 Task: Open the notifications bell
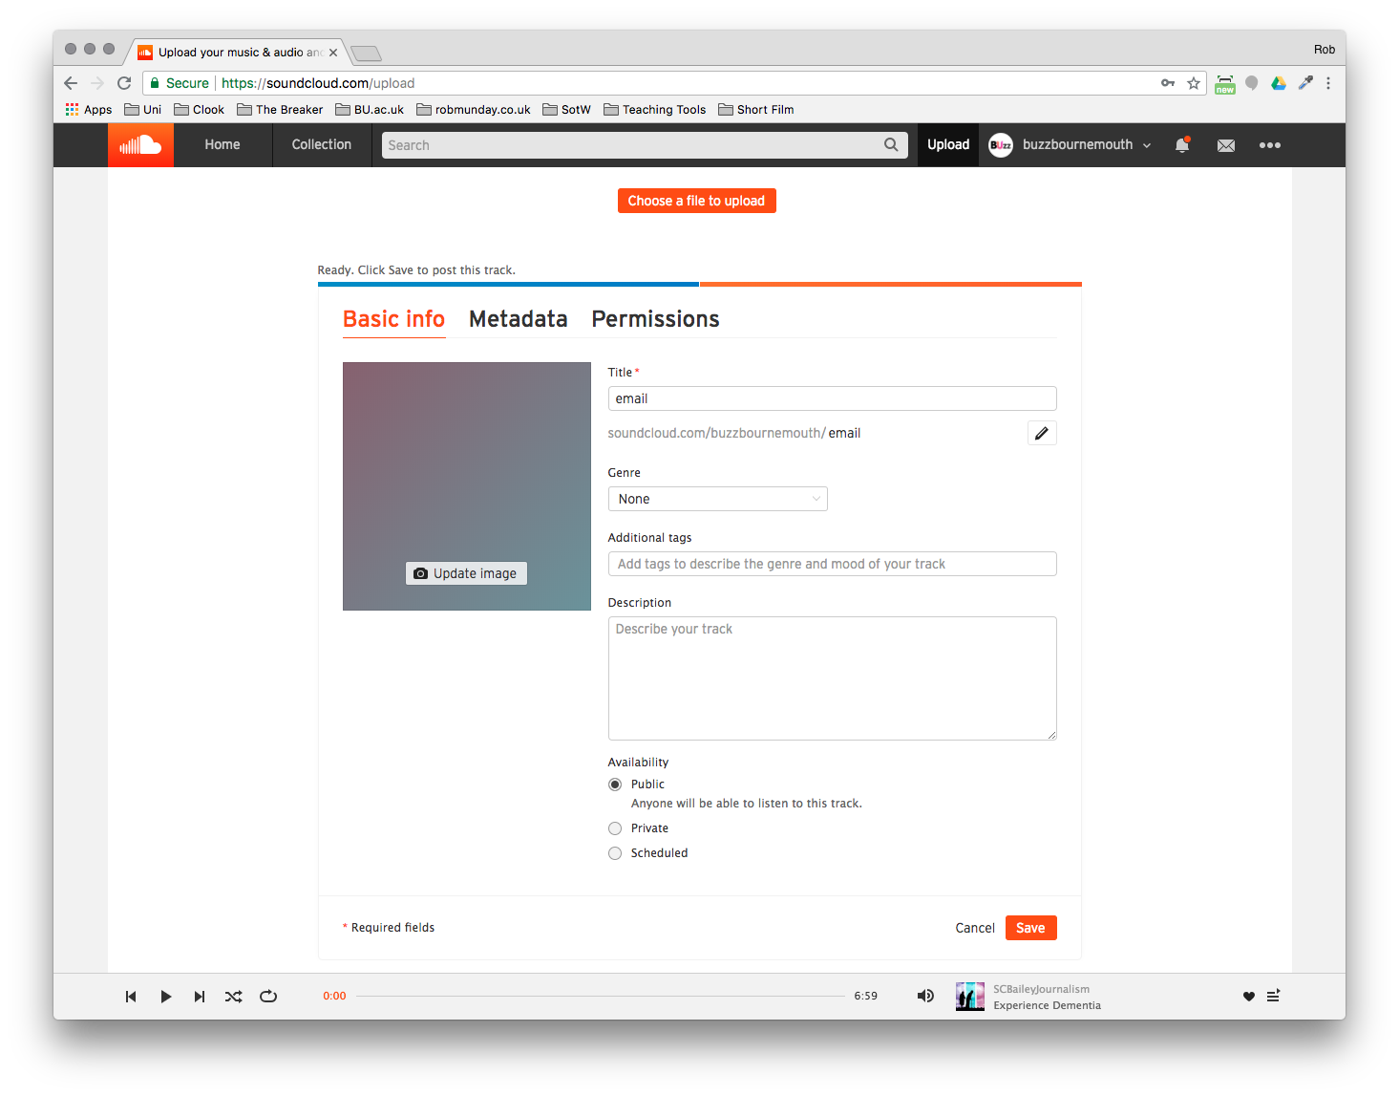point(1182,145)
